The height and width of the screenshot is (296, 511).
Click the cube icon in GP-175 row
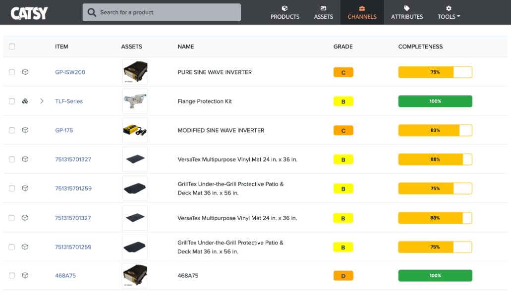click(25, 130)
